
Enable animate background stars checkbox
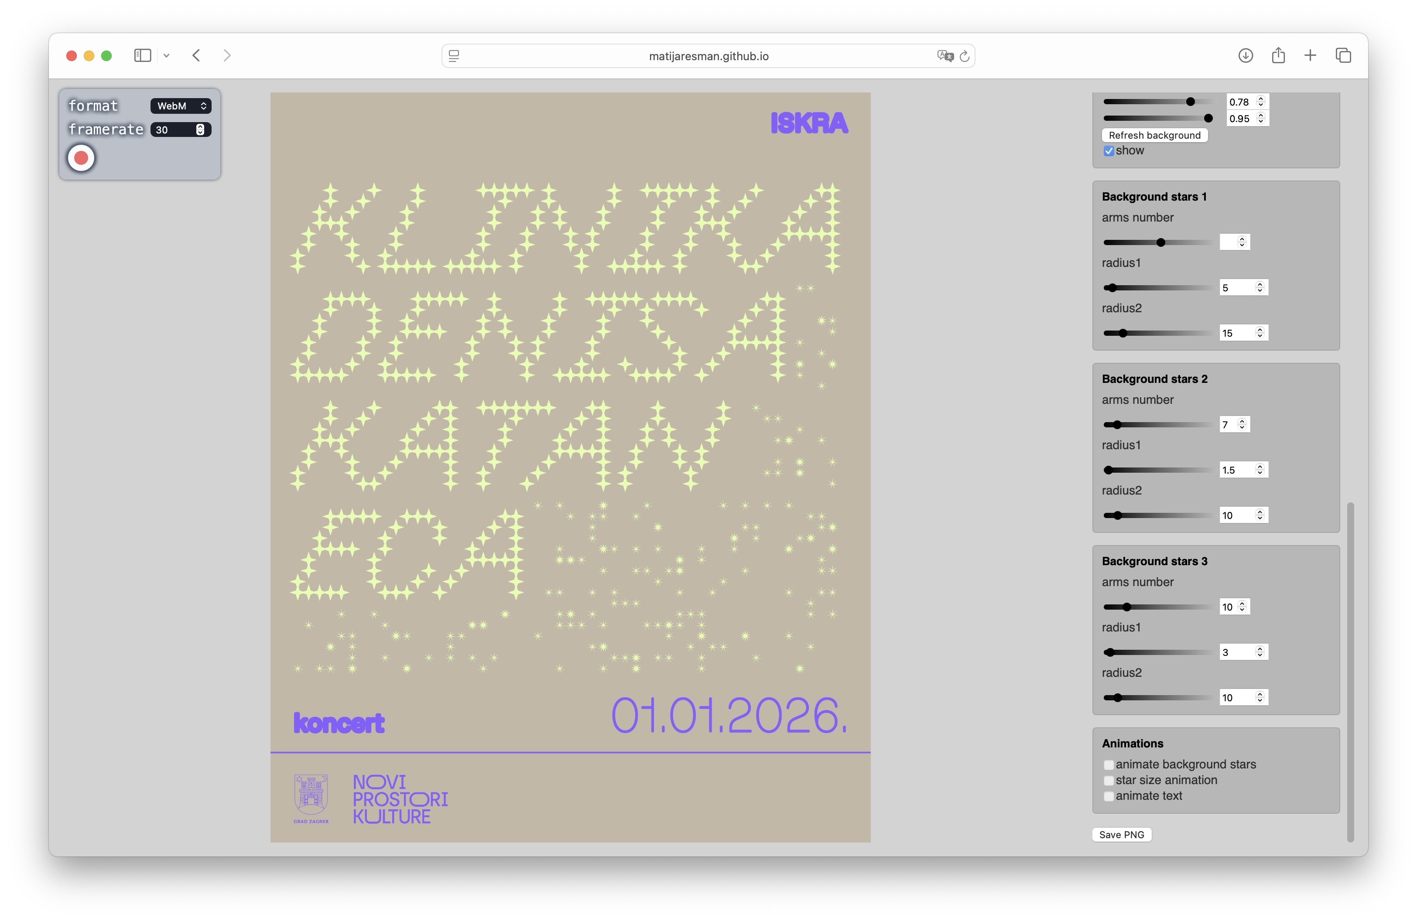click(1109, 765)
